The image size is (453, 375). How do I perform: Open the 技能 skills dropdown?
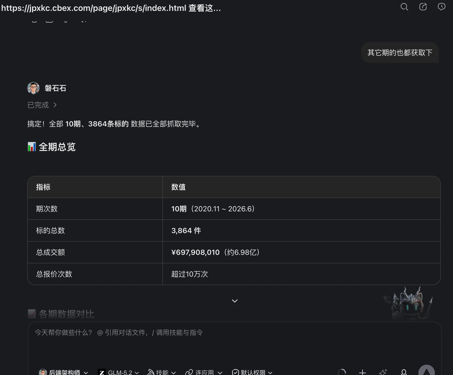(x=162, y=372)
